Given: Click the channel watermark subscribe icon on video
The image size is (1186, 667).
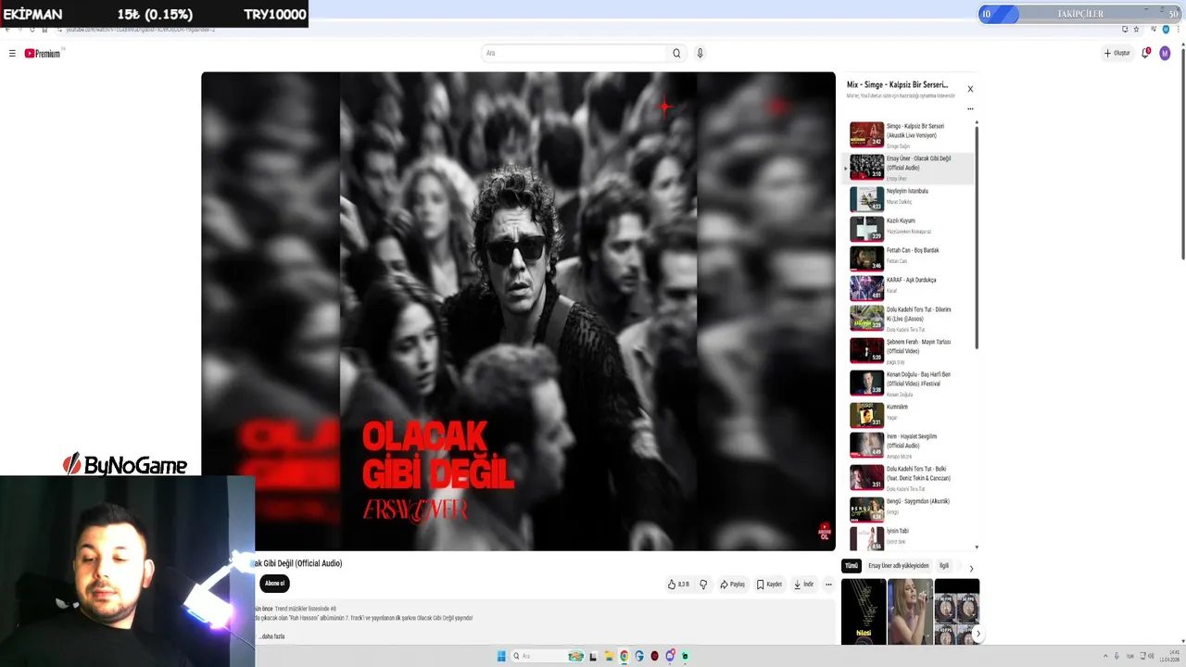Looking at the screenshot, I should click(x=824, y=532).
